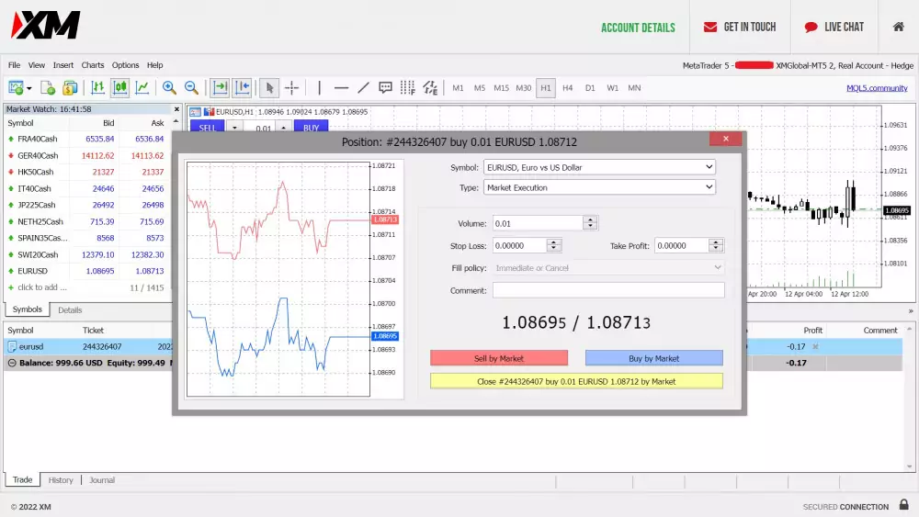This screenshot has width=919, height=517.
Task: Toggle auto scroll chart to end
Action: tap(221, 88)
